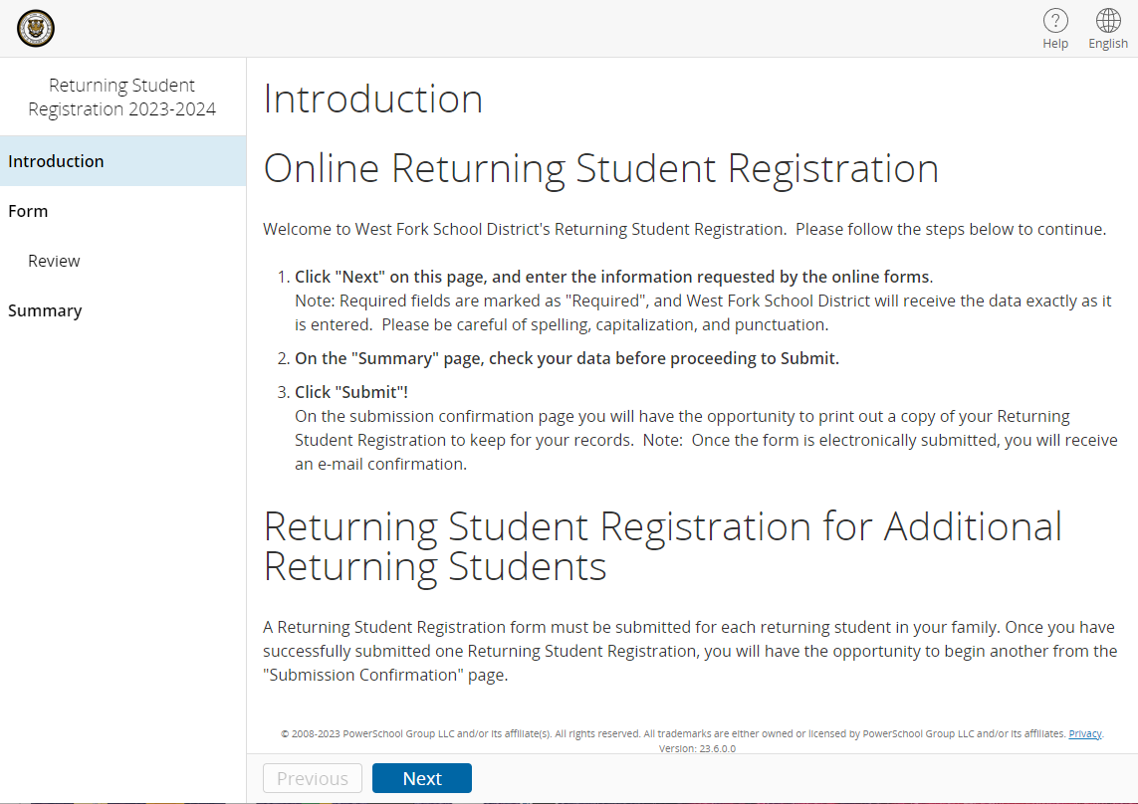This screenshot has height=804, width=1138.
Task: Continue with the blue Next button
Action: pos(422,778)
